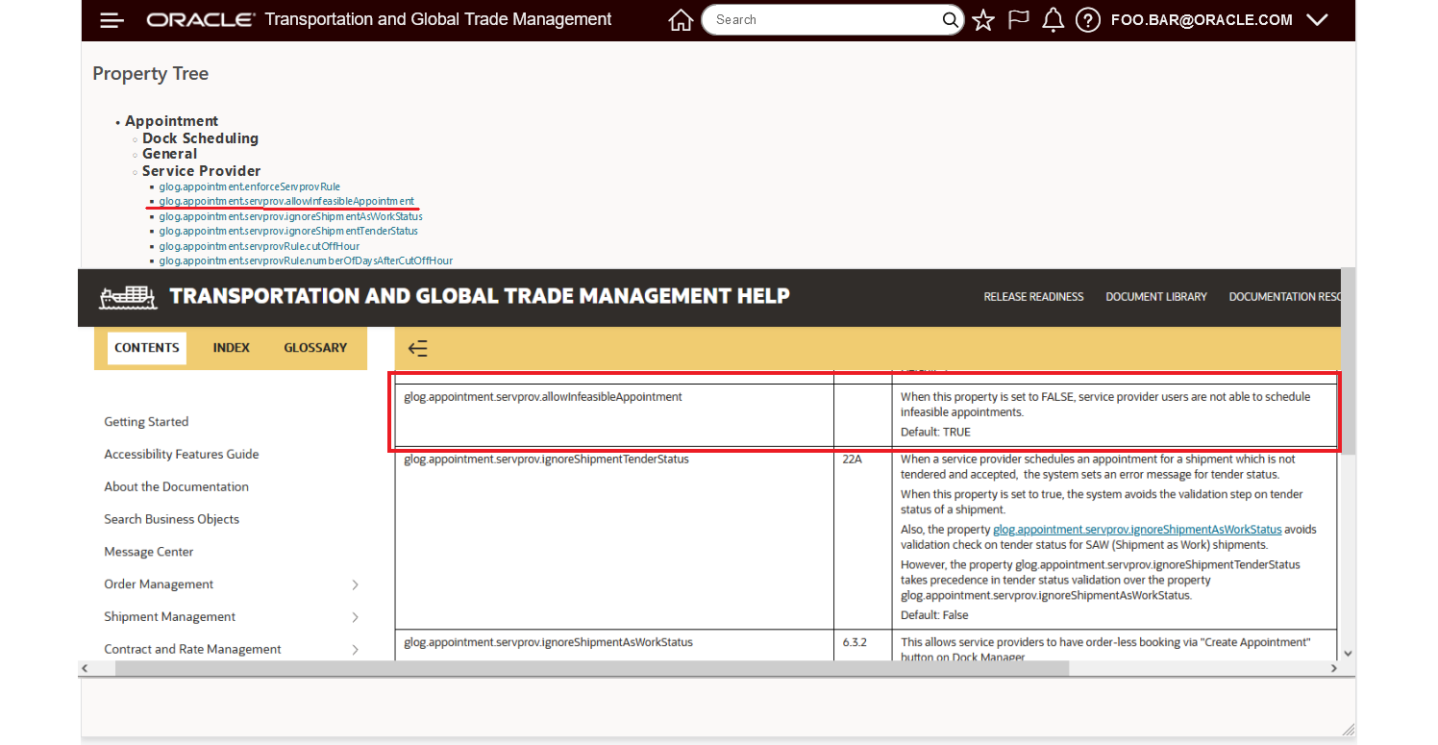Click the Property Tree heading
This screenshot has height=745, width=1438.
pyautogui.click(x=151, y=74)
